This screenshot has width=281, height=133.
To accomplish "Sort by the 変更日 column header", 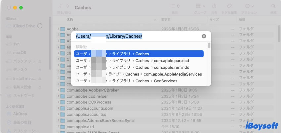I will (x=166, y=20).
